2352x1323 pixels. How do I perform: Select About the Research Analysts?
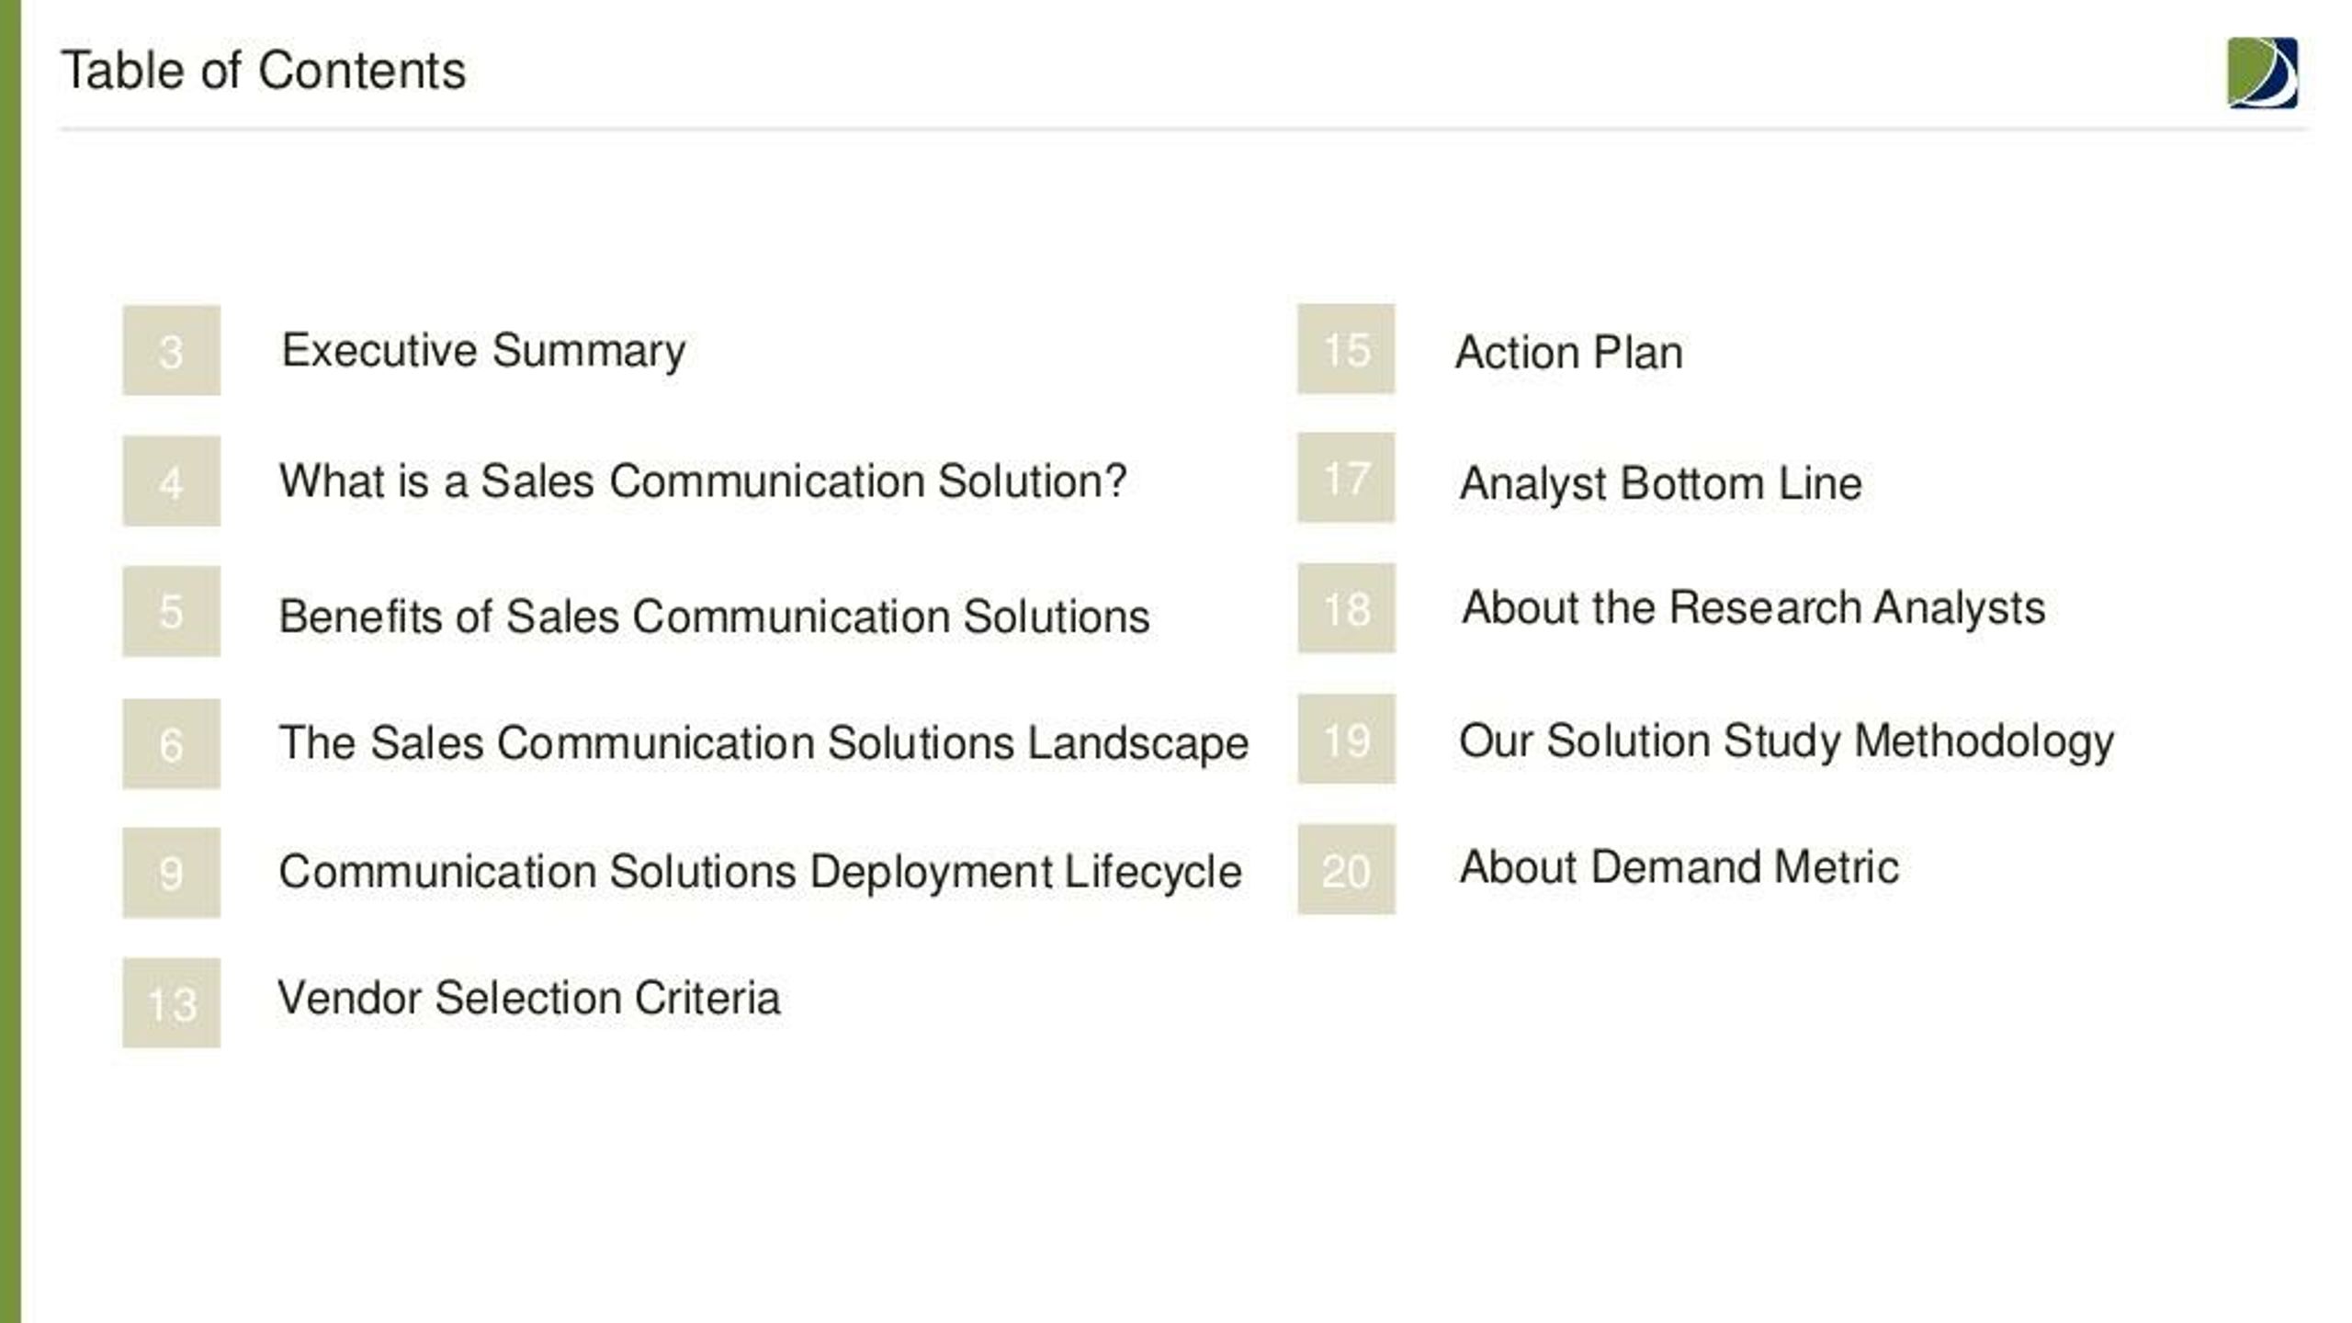coord(1753,608)
